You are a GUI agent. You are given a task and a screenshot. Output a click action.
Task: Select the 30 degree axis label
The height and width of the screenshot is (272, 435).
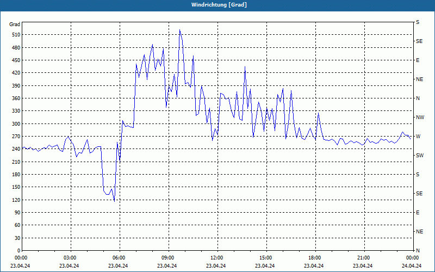point(17,238)
